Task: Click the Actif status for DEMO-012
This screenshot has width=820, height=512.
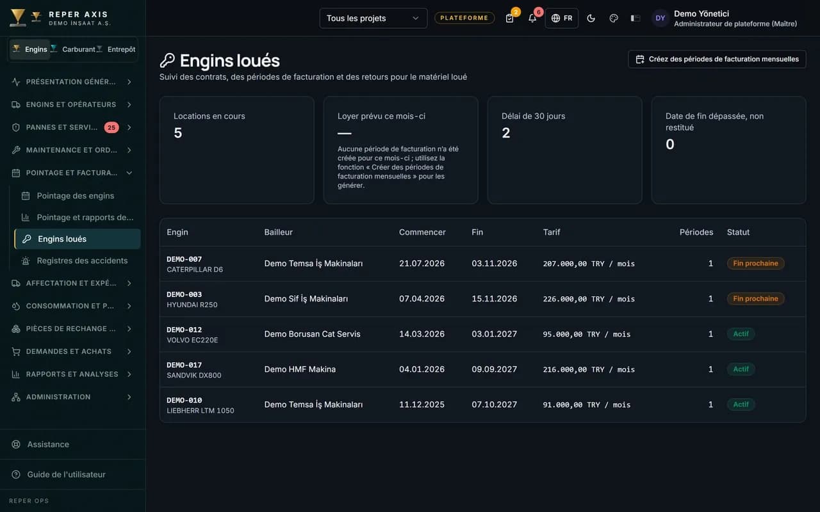Action: click(741, 334)
